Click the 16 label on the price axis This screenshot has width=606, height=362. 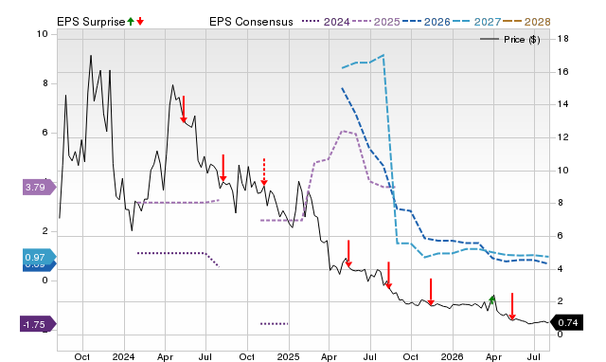click(x=563, y=72)
